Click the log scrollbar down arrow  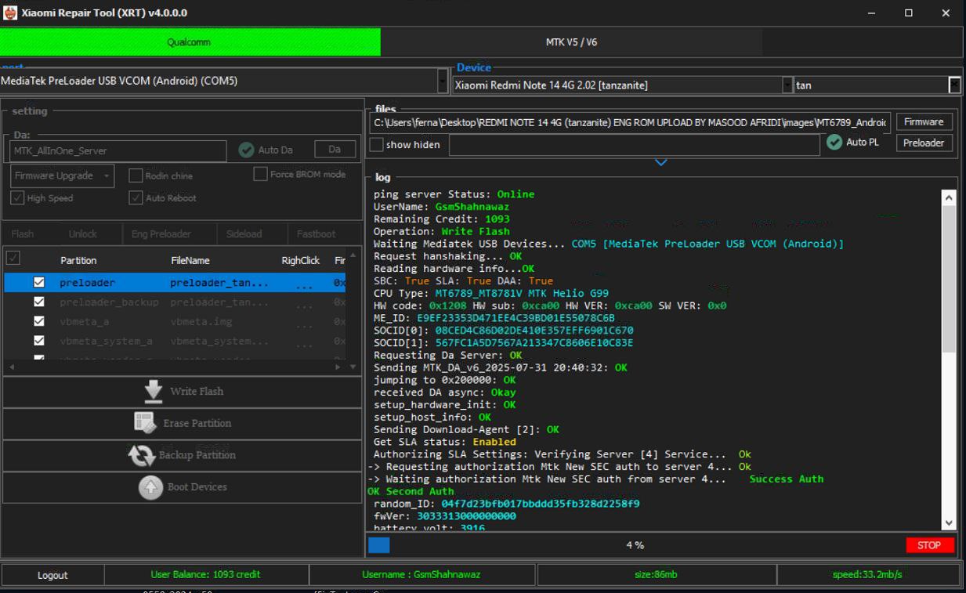tap(949, 523)
